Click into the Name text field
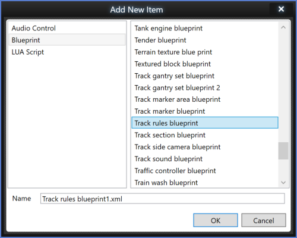 point(163,199)
